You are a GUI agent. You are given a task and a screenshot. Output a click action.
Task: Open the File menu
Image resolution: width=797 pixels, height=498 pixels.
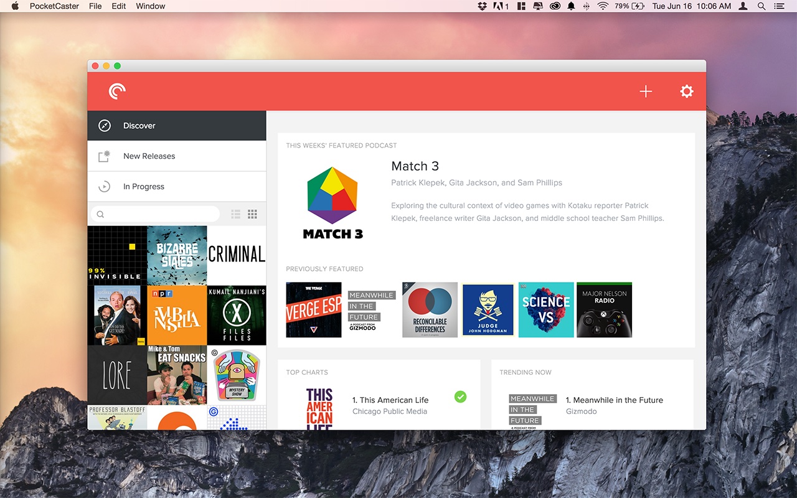[x=95, y=6]
